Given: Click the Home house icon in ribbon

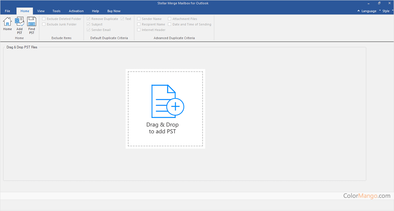Looking at the screenshot, I should [7, 24].
